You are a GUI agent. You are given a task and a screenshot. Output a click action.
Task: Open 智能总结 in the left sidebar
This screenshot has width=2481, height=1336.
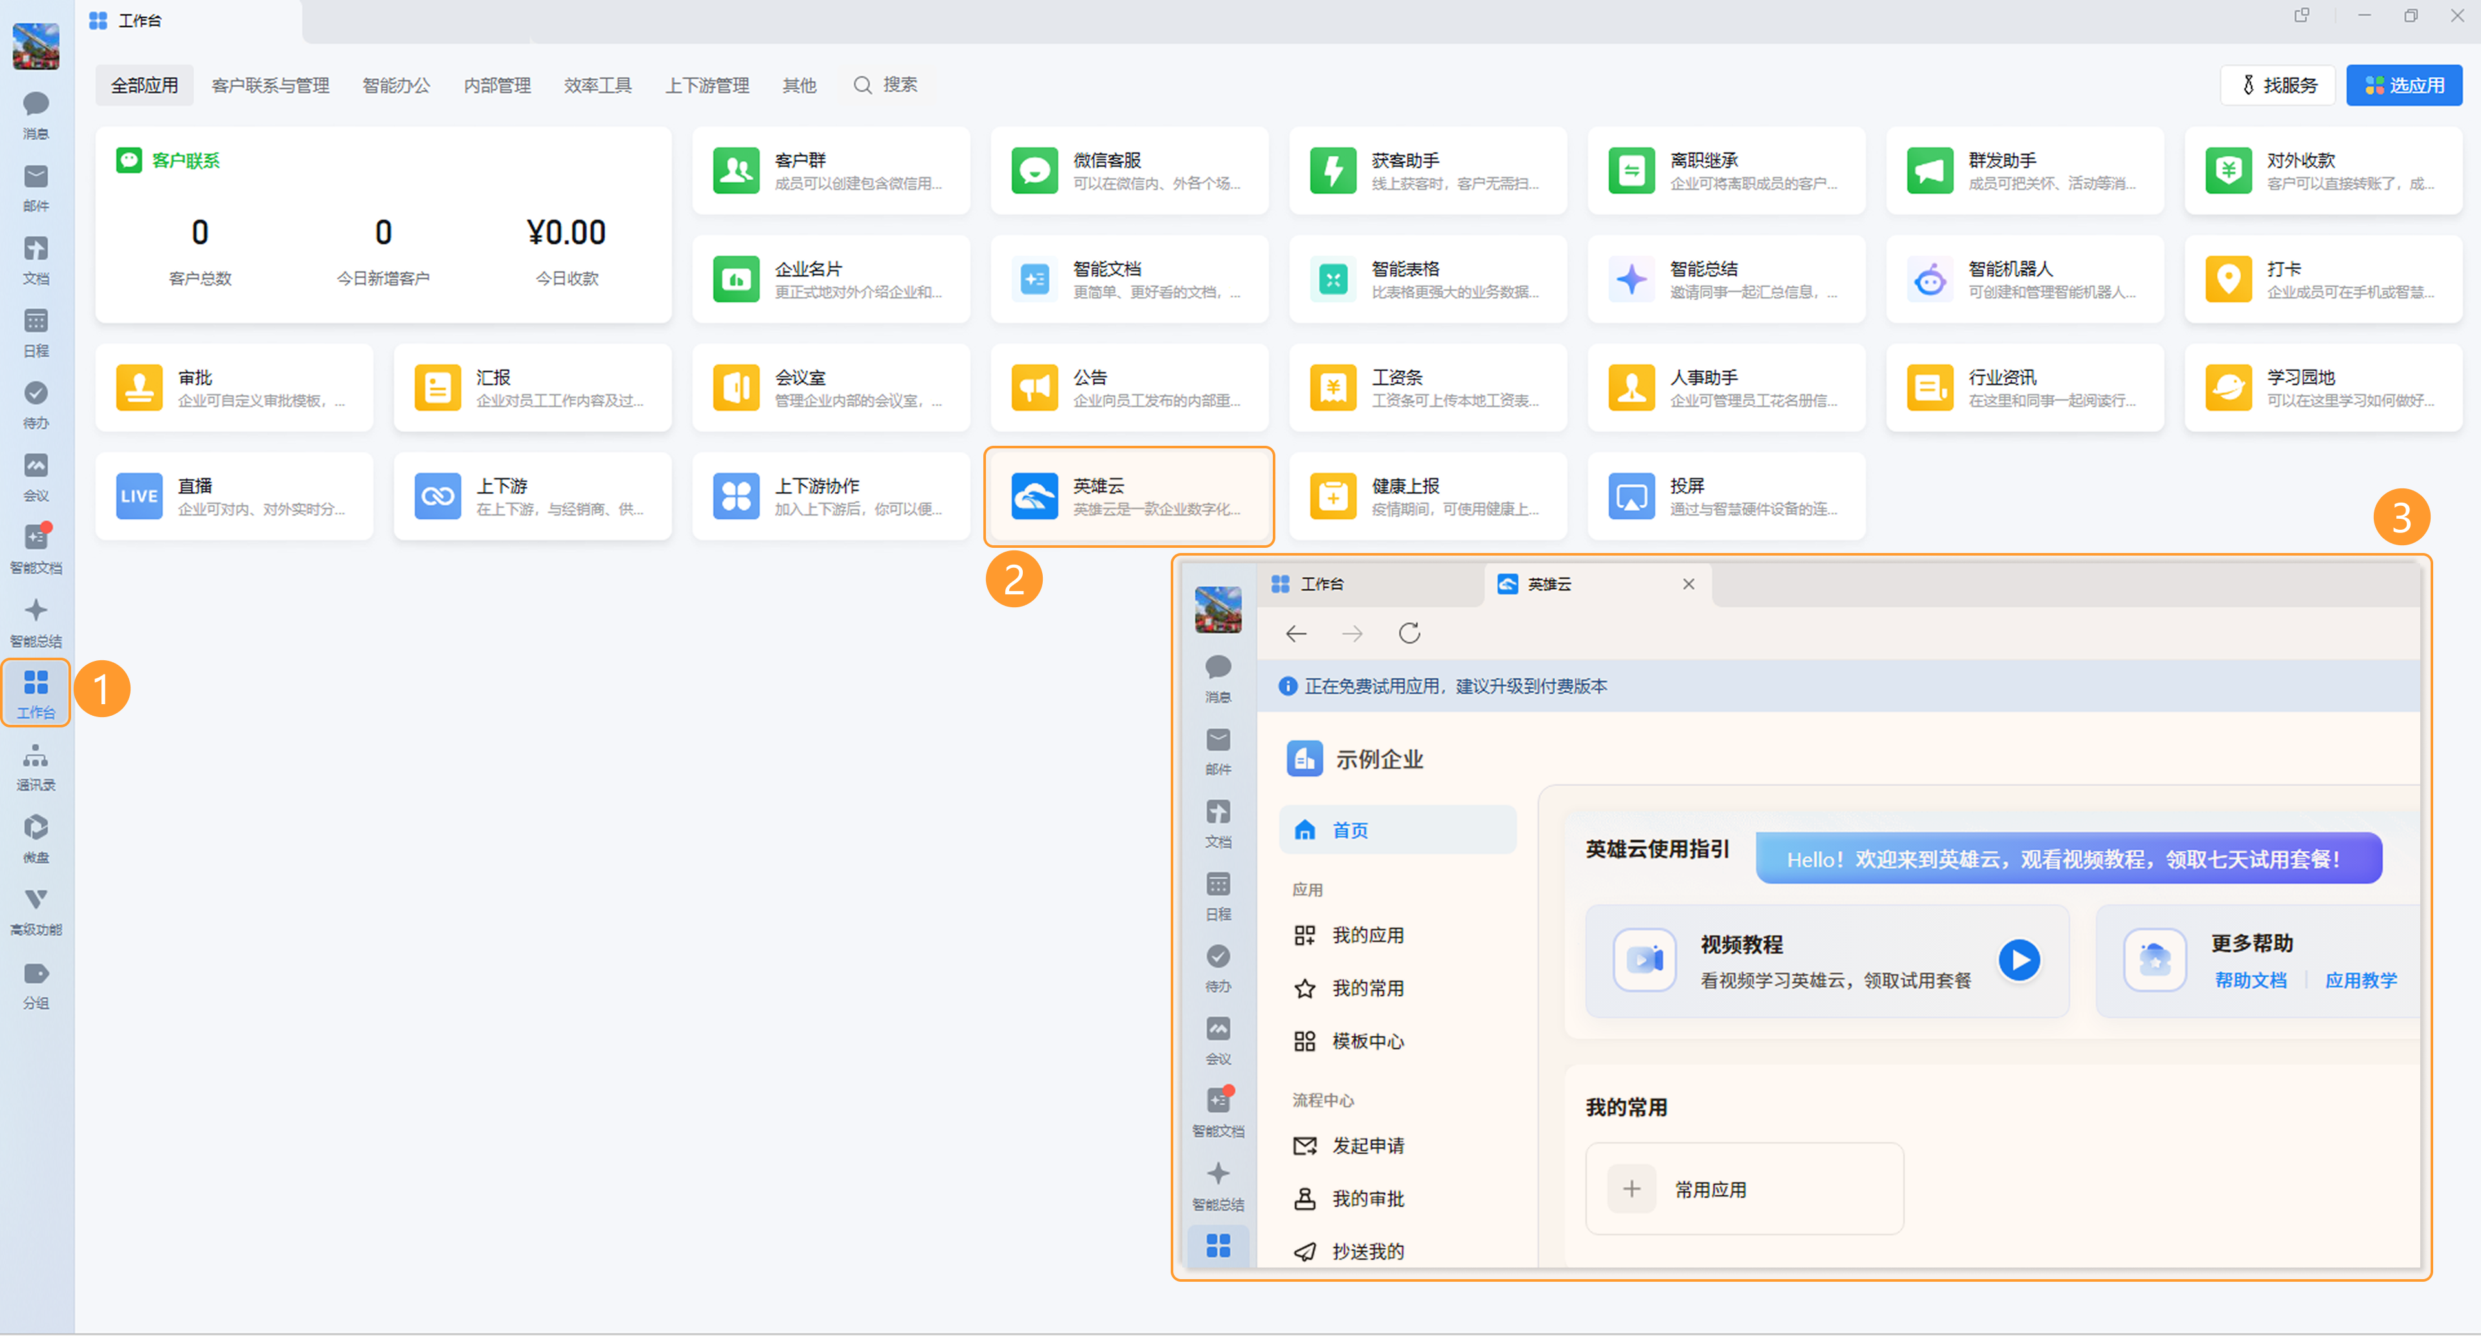(x=36, y=621)
